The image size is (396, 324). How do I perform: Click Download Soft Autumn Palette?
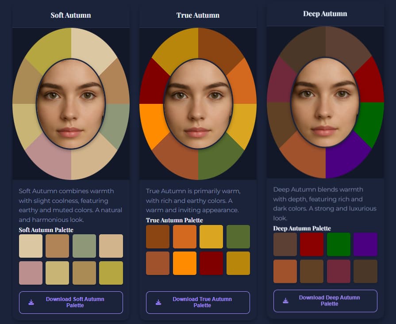point(71,302)
